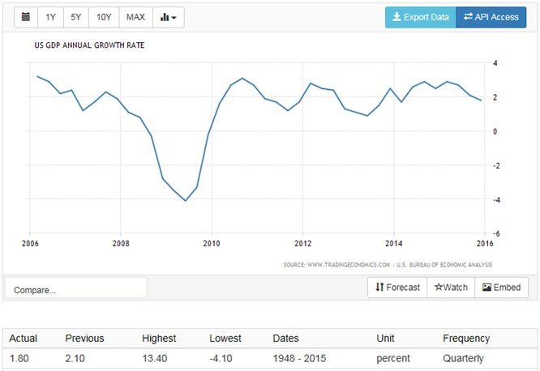Open the chart type dropdown
The image size is (540, 371).
point(169,17)
